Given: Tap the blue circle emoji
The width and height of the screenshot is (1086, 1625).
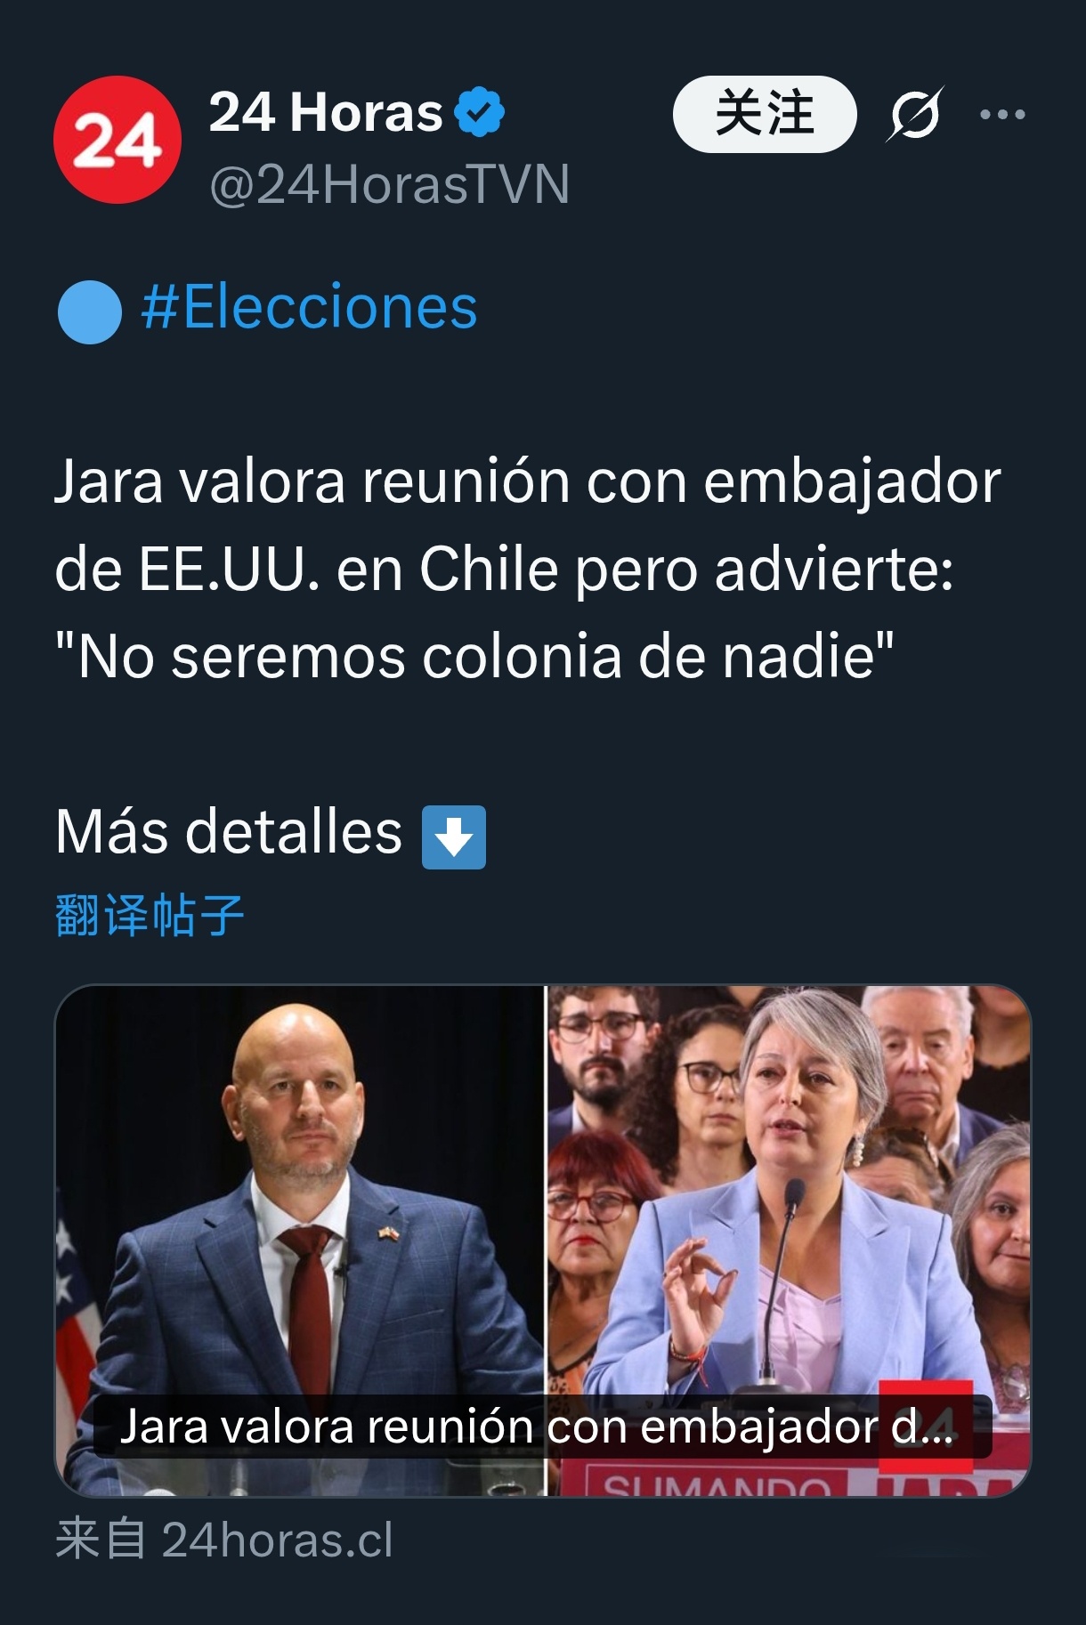Looking at the screenshot, I should coord(89,311).
